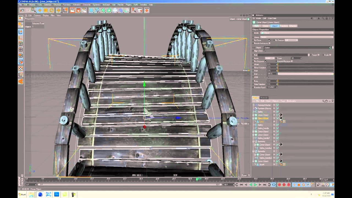The image size is (352, 198).
Task: Collapse the Cloner Object containing plank
Action: pos(253,161)
